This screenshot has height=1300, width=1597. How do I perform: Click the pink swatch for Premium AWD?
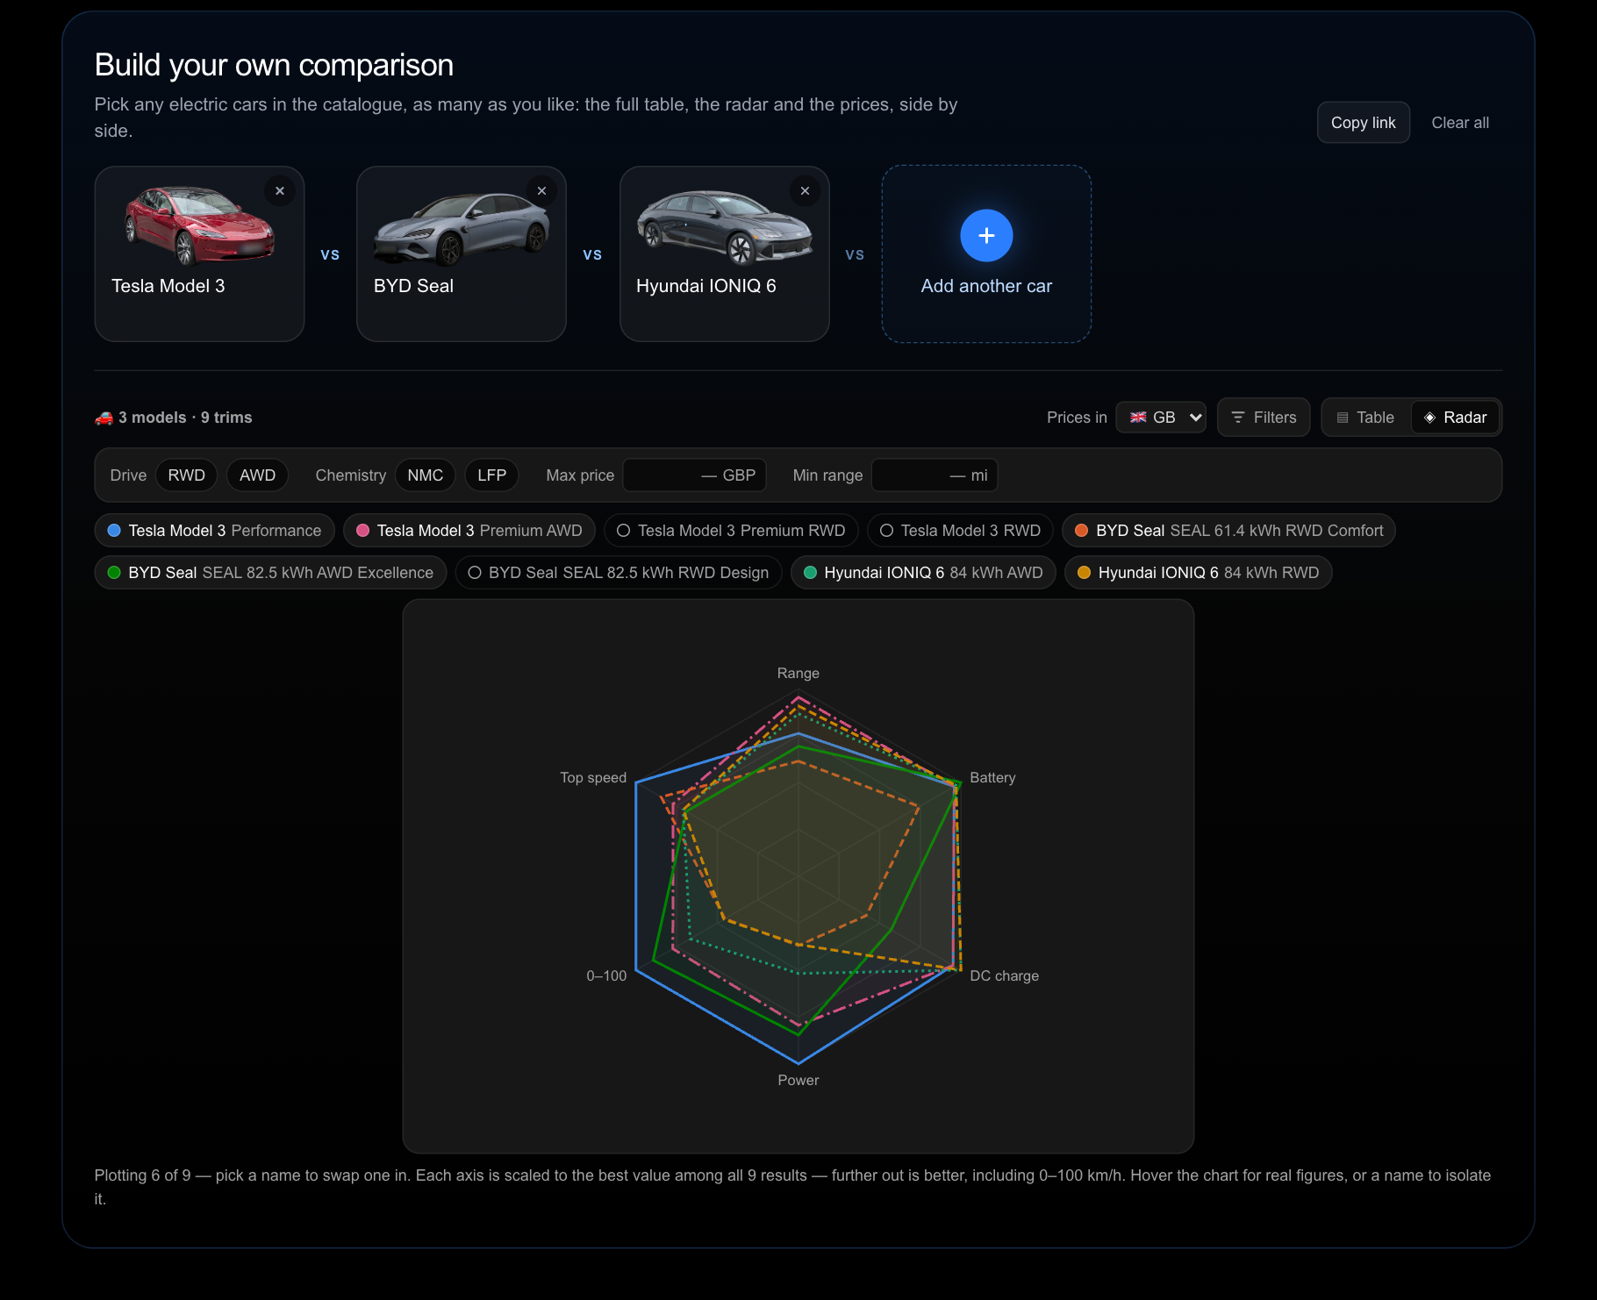tap(362, 531)
